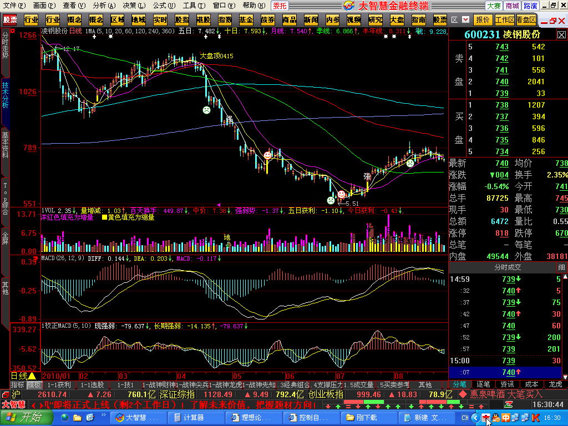Click the 地 marker in the volume panel
Screen dimensions: 568x426
pos(227,237)
